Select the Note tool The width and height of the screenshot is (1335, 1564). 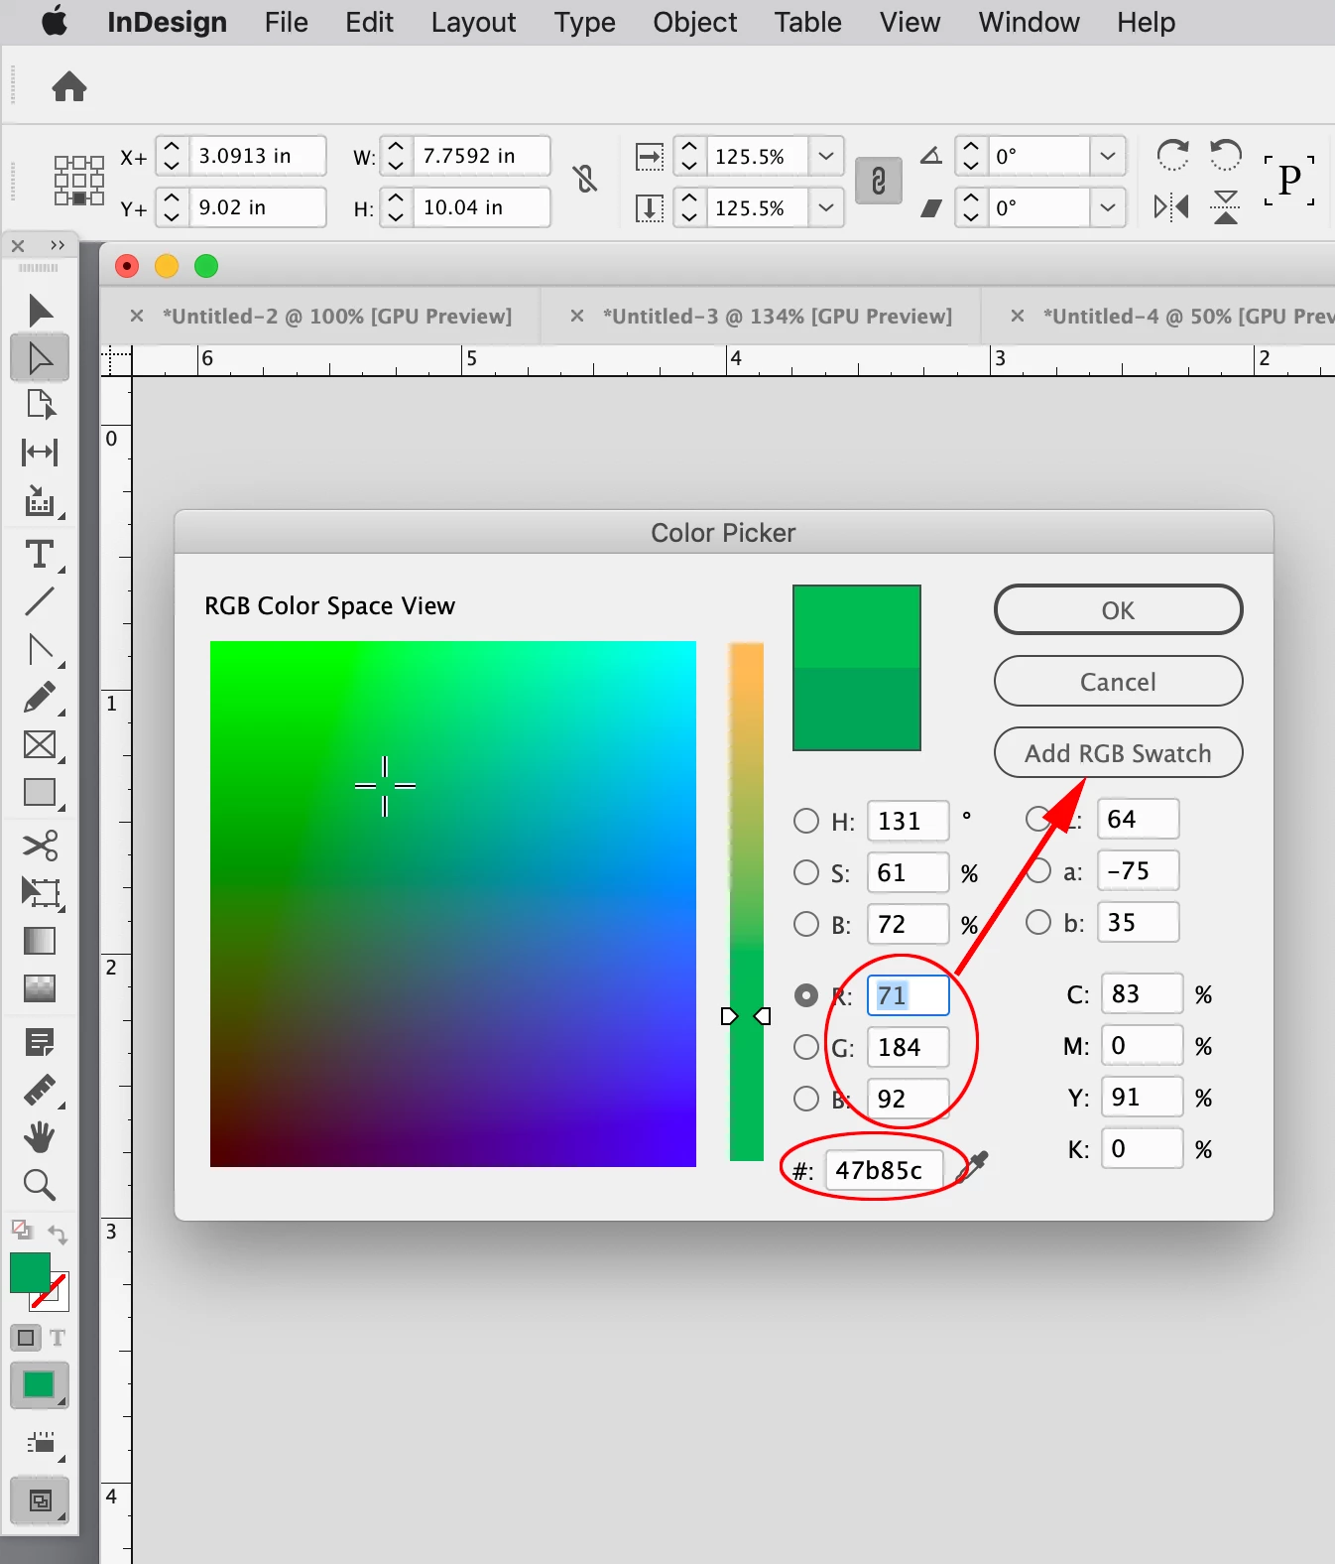[x=40, y=1042]
